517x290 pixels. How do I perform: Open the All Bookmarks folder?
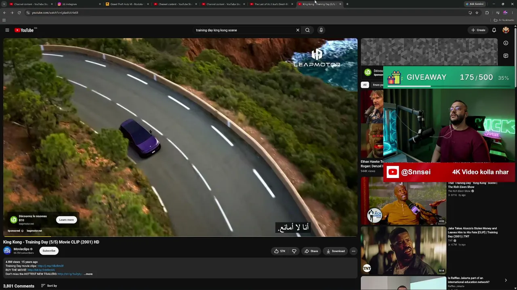click(504, 20)
